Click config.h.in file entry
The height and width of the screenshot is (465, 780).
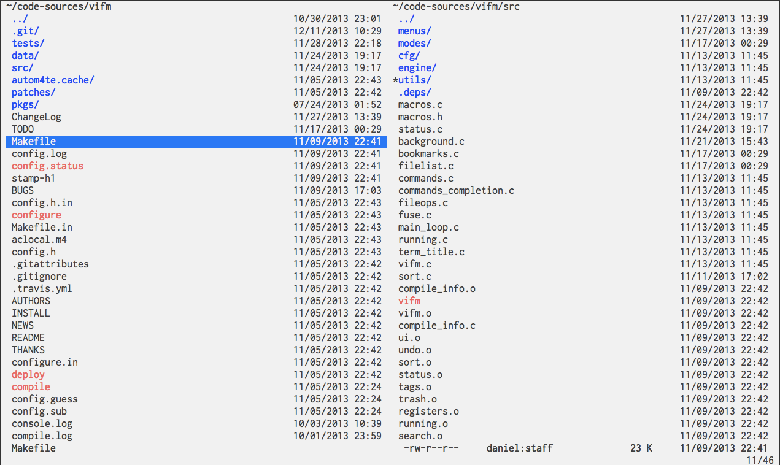(x=42, y=202)
